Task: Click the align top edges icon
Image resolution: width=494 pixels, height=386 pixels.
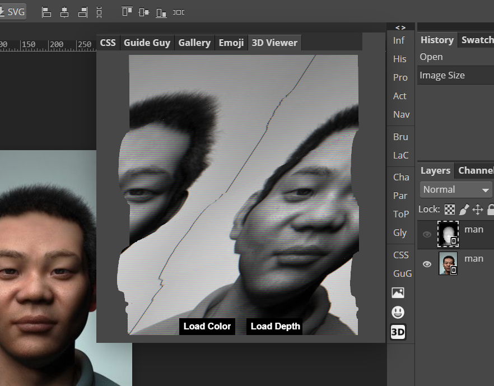Action: (126, 11)
